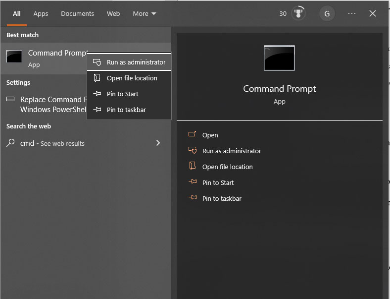Click the pin icon beside Pin to Start in right panel
Viewport: 390px width, 299px height.
click(x=193, y=181)
